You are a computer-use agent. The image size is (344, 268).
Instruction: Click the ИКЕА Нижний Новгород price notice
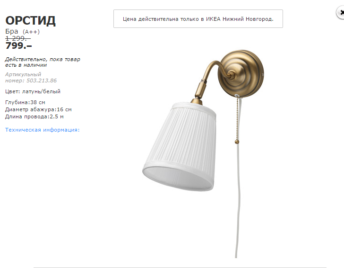pos(198,18)
